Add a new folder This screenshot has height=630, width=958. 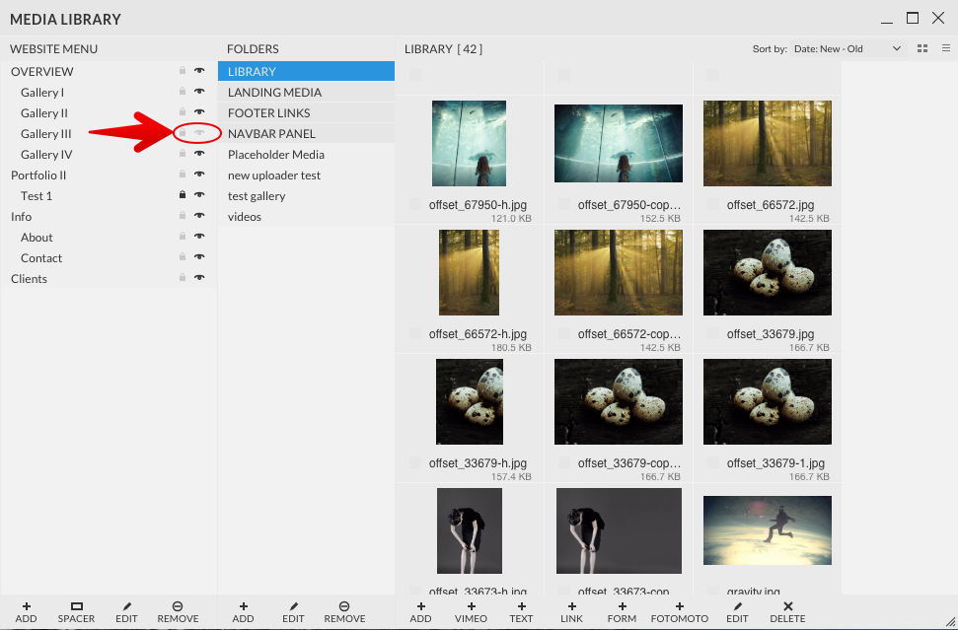[x=243, y=612]
